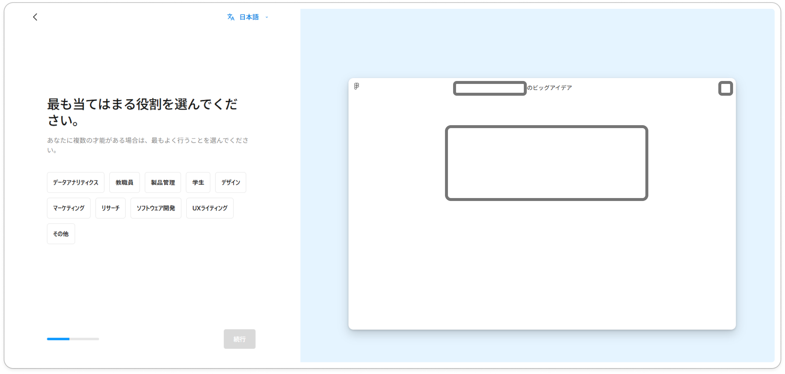Pick the マーケティング role chip
The height and width of the screenshot is (374, 785).
coord(69,208)
